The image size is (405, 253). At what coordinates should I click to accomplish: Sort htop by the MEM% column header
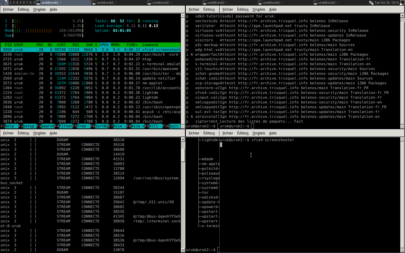coord(115,45)
